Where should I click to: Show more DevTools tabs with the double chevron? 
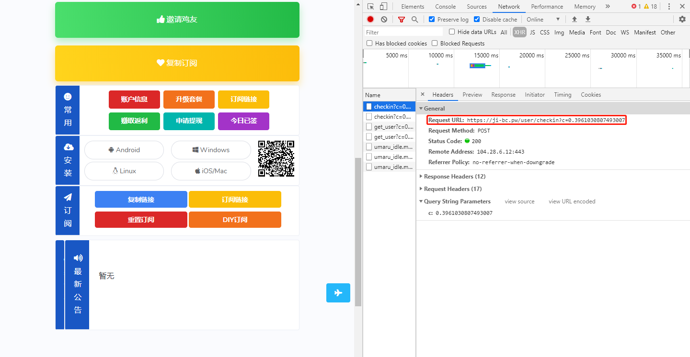point(608,6)
